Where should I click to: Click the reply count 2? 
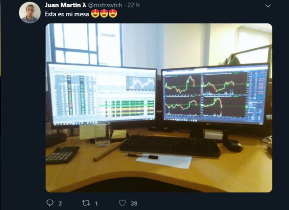tap(60, 204)
